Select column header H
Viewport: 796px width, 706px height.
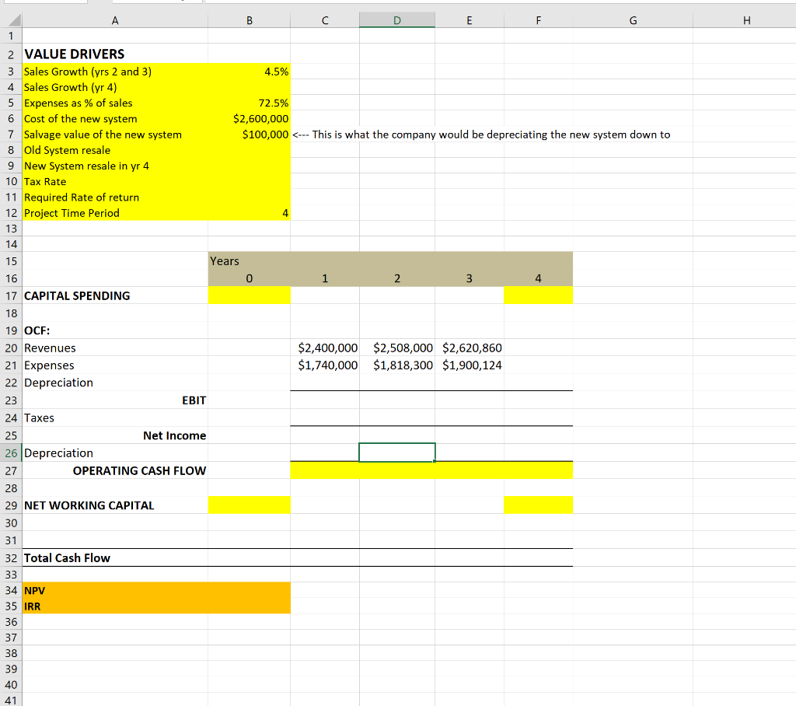click(x=746, y=19)
